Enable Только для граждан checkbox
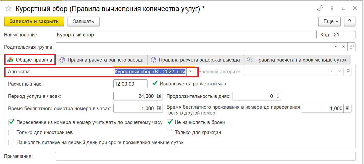The image size is (364, 164). tap(170, 132)
